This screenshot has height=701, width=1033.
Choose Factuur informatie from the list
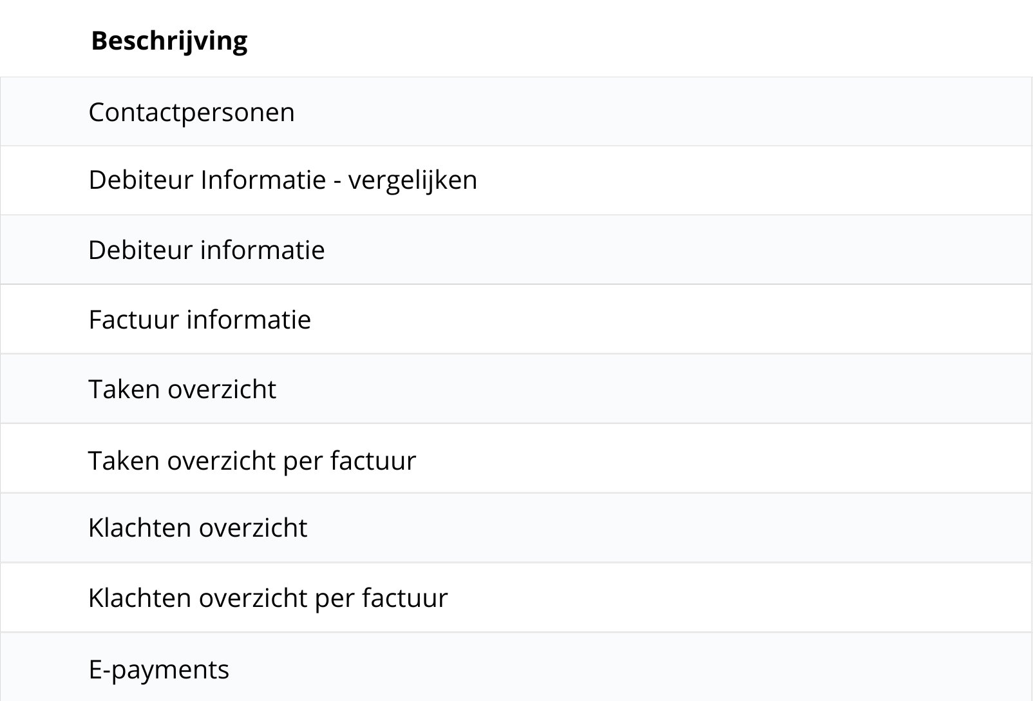pos(200,320)
